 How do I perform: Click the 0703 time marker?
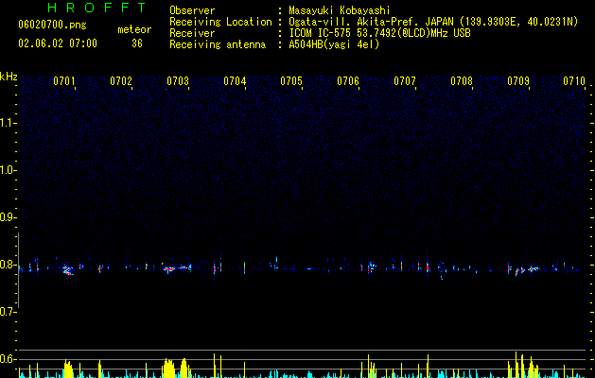178,81
